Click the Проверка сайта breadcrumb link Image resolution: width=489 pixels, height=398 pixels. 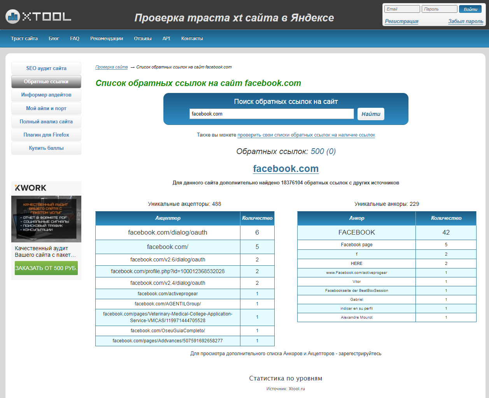click(x=112, y=67)
